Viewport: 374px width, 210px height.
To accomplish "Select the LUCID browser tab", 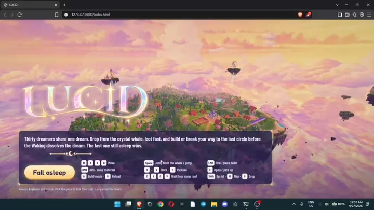I will point(30,5).
